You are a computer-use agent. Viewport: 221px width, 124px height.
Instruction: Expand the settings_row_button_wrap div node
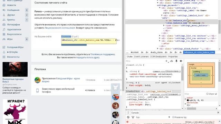(x=160, y=41)
